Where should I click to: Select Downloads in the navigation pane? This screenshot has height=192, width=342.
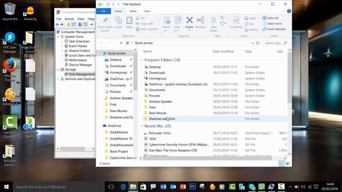(x=118, y=66)
